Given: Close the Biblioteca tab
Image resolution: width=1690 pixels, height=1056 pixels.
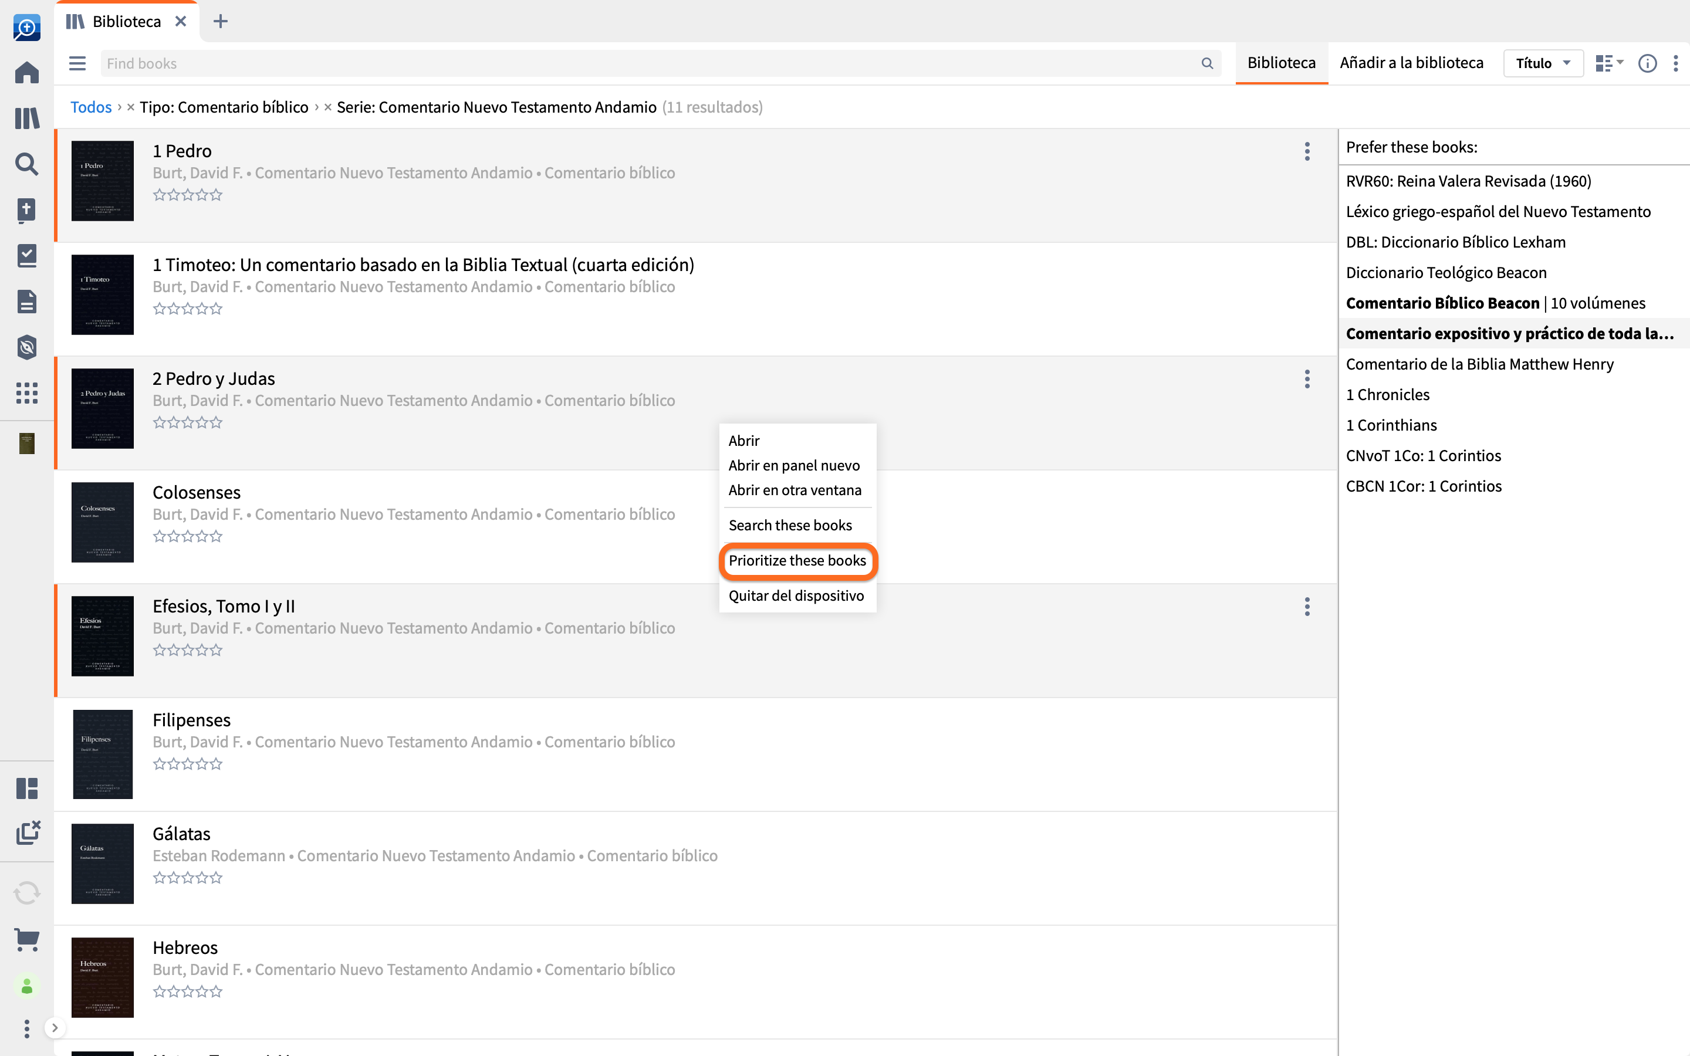Looking at the screenshot, I should (x=181, y=21).
